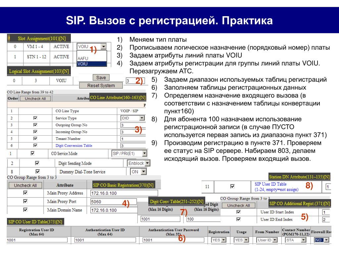This screenshot has width=339, height=254.
Task: Click the Digit Conversion Table value field
Action: [x=133, y=146]
